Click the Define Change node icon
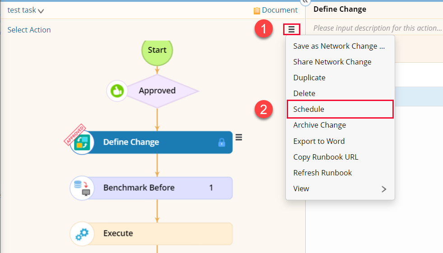 [x=82, y=143]
